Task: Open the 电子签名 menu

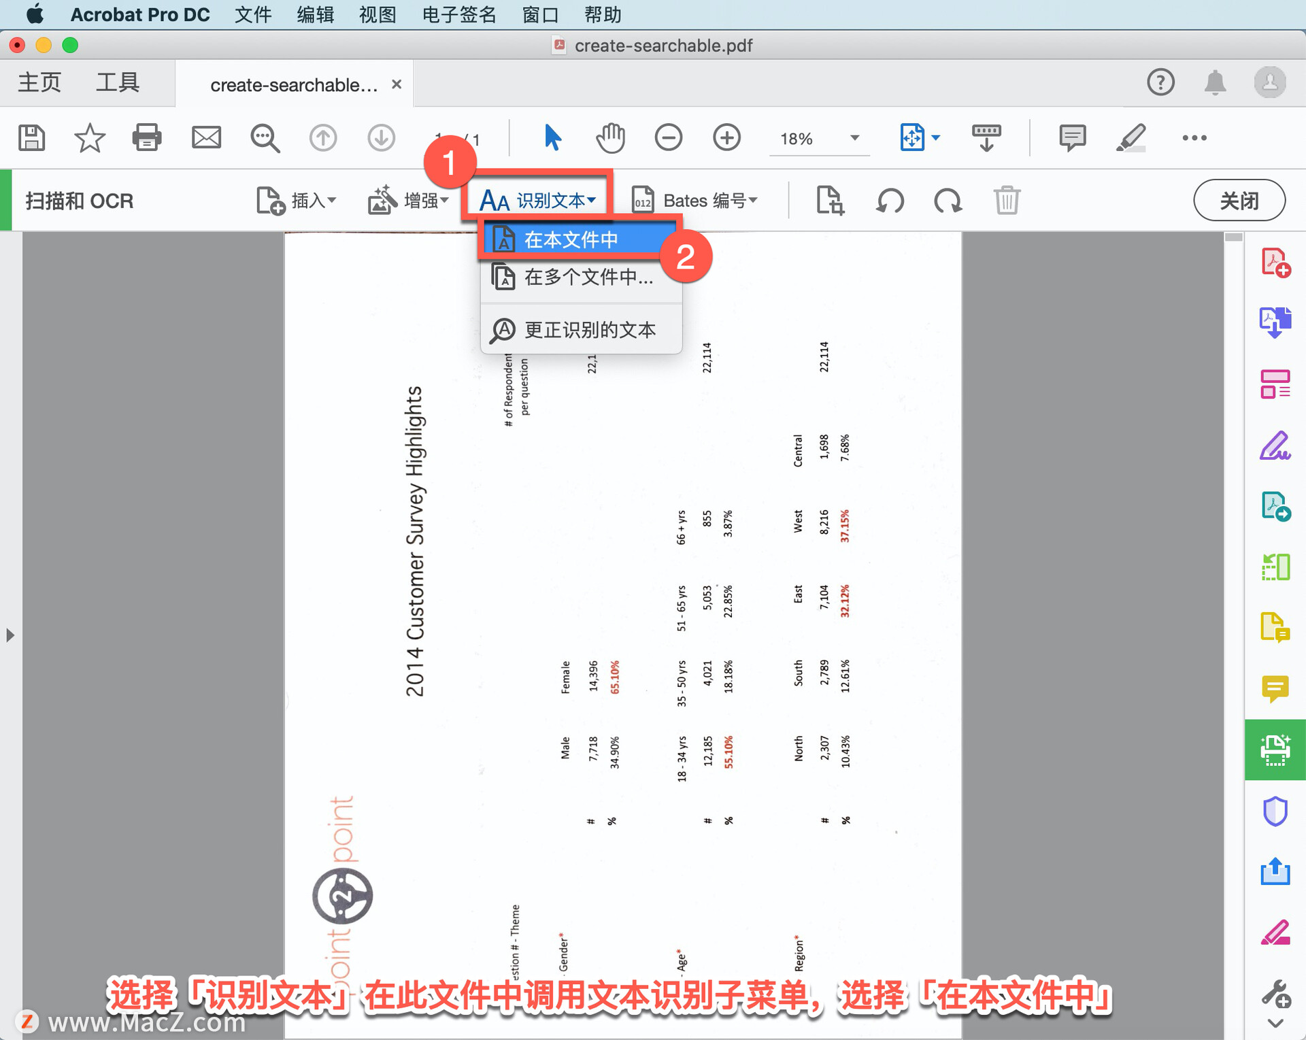Action: (x=459, y=14)
